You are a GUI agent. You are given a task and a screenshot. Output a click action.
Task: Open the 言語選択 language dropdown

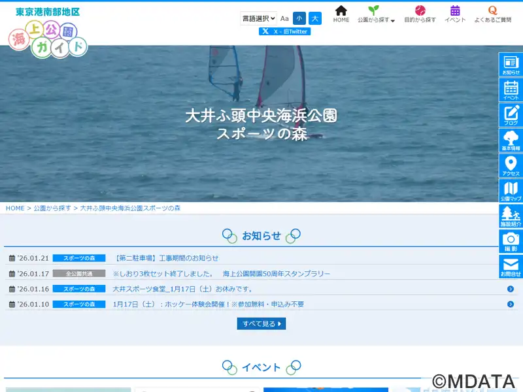258,18
